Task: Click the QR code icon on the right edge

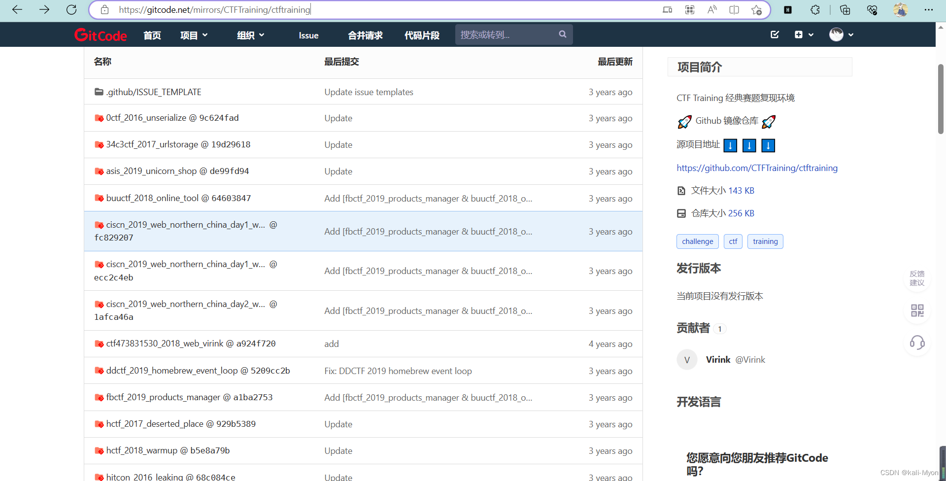Action: pyautogui.click(x=916, y=310)
